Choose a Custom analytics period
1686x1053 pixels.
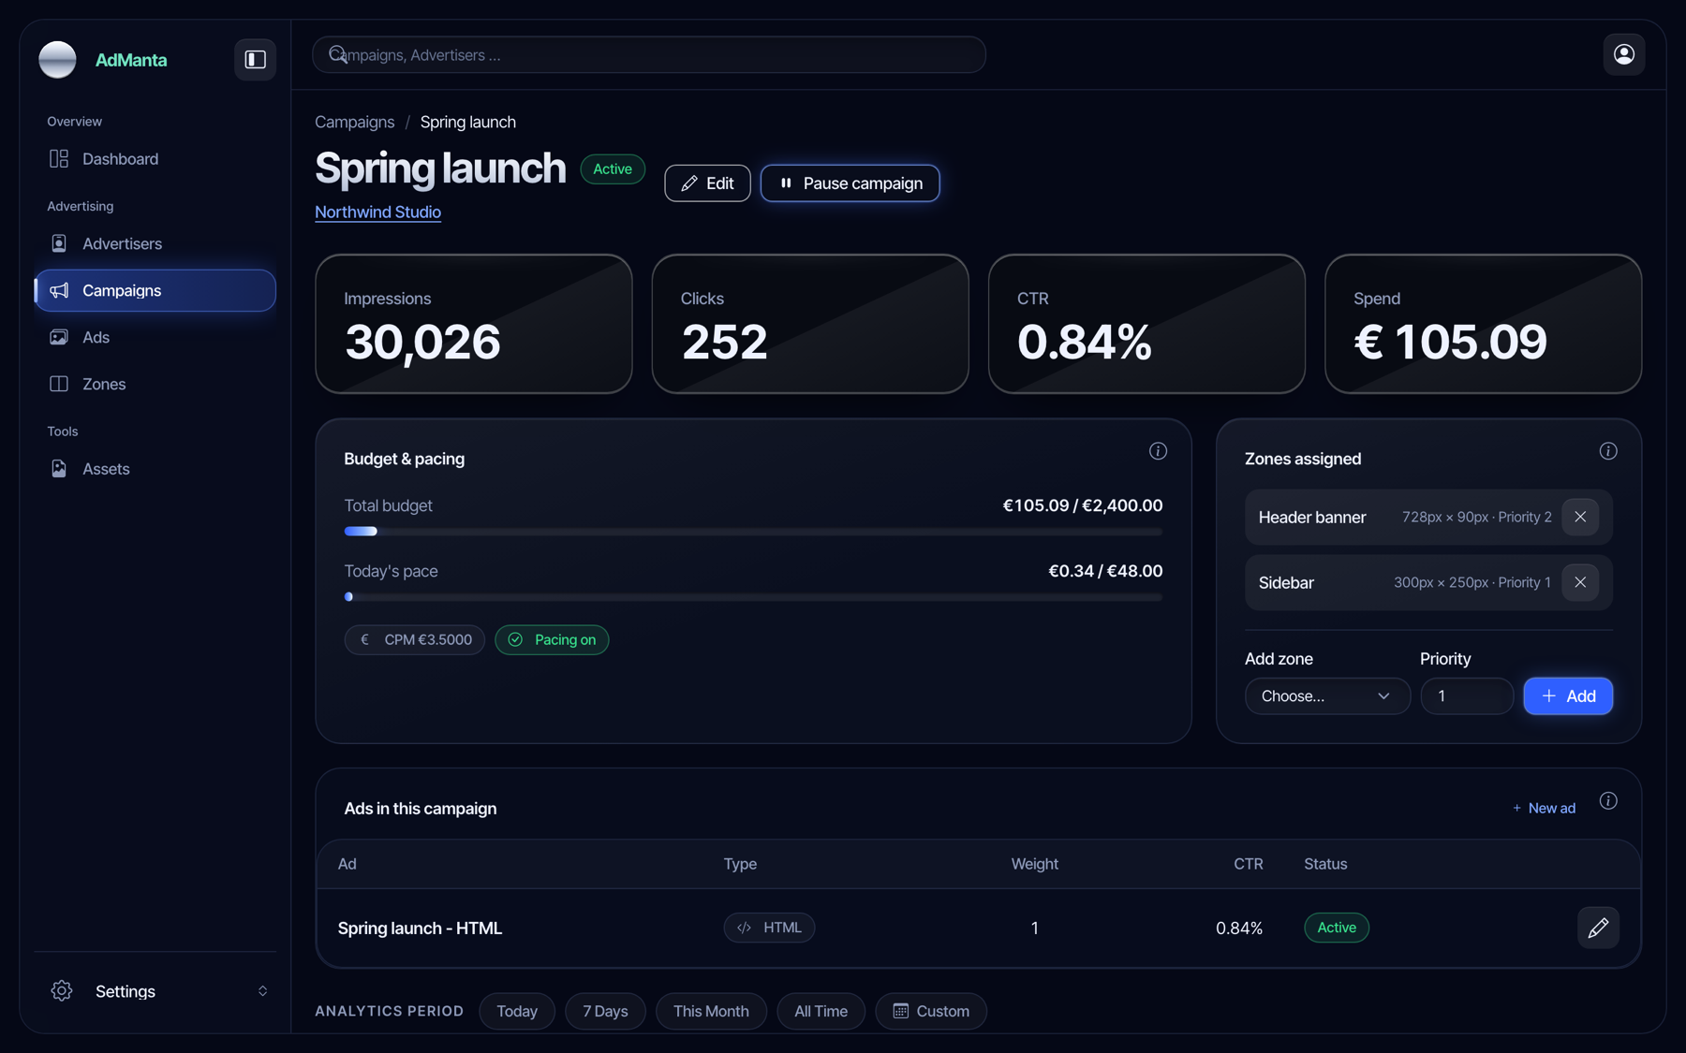[930, 1011]
